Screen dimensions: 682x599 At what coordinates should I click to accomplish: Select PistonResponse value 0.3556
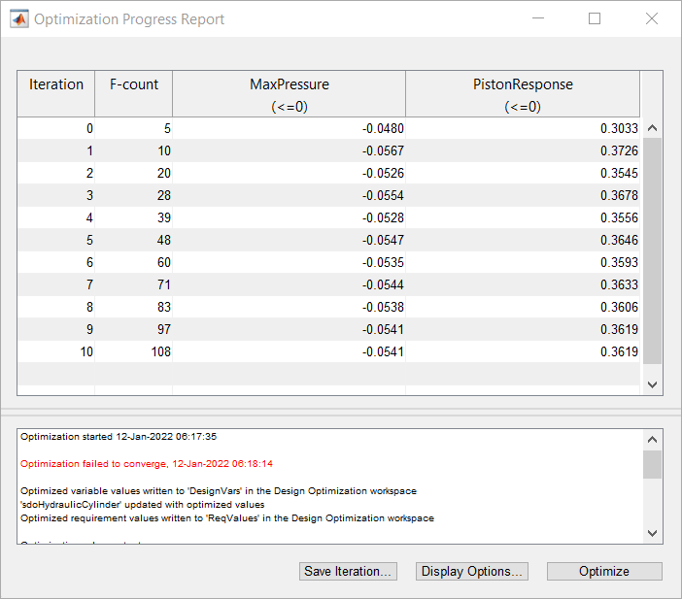click(523, 217)
